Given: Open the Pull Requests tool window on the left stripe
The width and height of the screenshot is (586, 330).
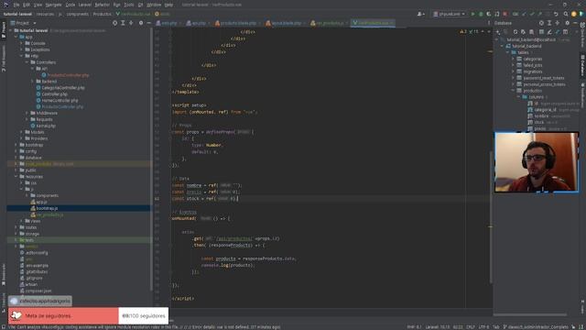Looking at the screenshot, I should [x=4, y=58].
